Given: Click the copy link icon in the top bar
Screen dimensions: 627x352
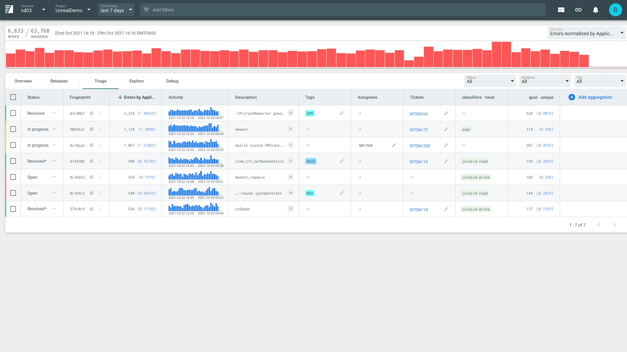Looking at the screenshot, I should 578,10.
